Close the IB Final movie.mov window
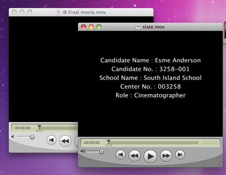 [14, 12]
